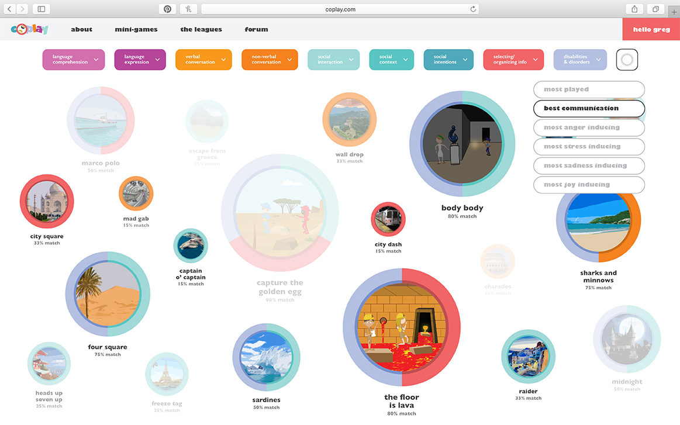The height and width of the screenshot is (425, 680).
Task: Open the marco polo game bubble
Action: pyautogui.click(x=101, y=120)
